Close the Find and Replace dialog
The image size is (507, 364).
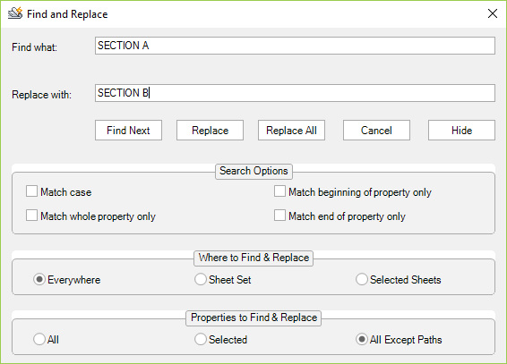click(492, 13)
